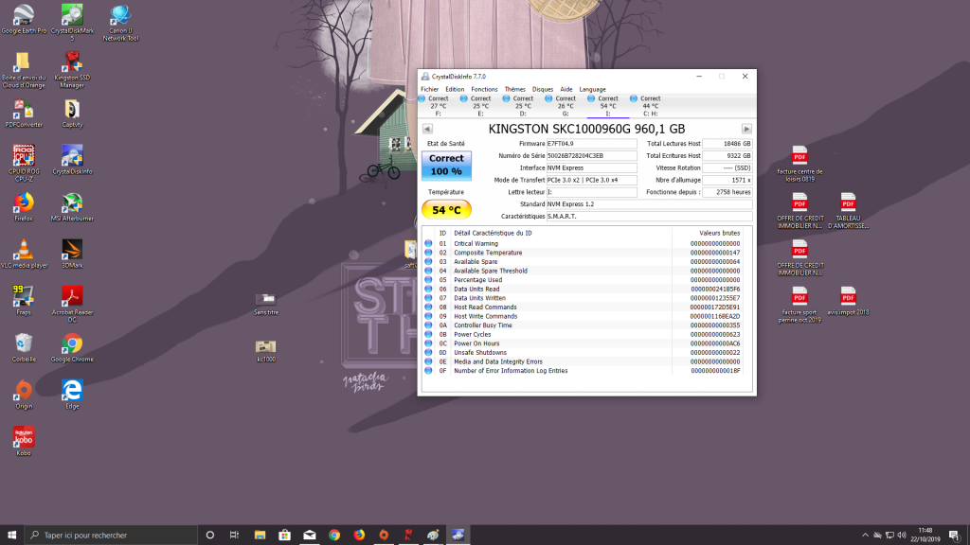970x545 pixels.
Task: Open Kingston SSD Manager desktop icon
Action: click(x=72, y=69)
